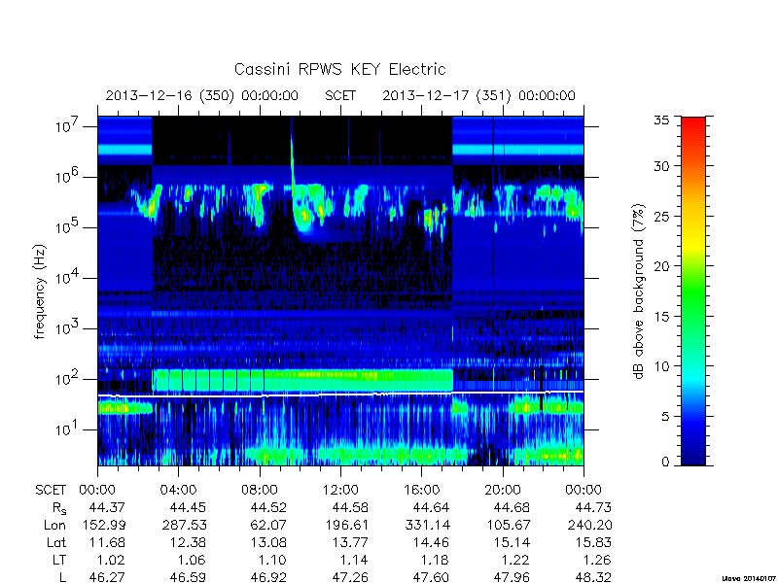
Task: Click the color scale value 20
Action: click(x=662, y=265)
